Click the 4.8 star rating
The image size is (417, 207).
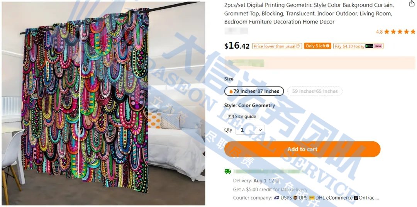click(395, 32)
